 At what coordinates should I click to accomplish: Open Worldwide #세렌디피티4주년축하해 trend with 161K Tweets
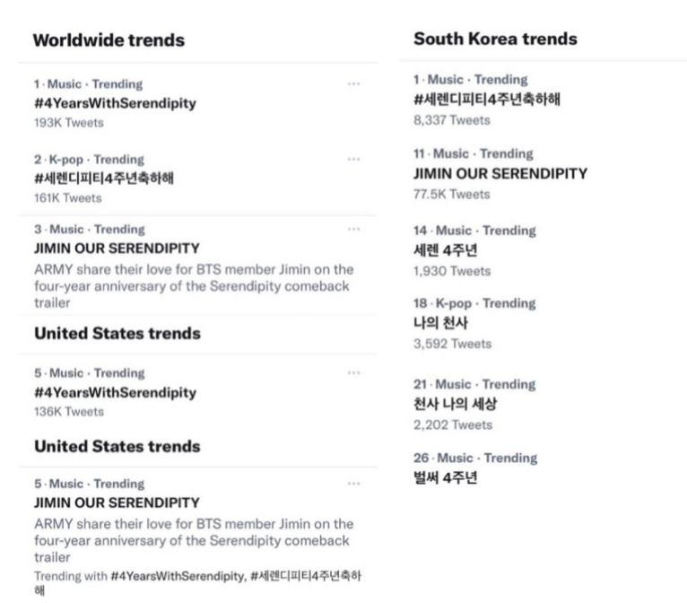pyautogui.click(x=103, y=178)
